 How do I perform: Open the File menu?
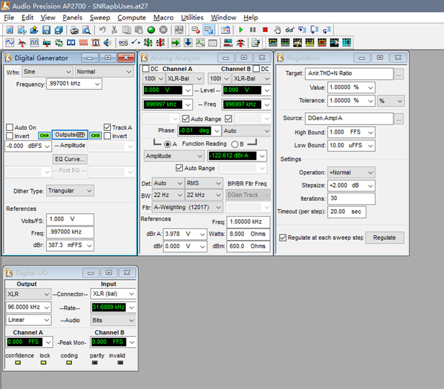pos(9,18)
